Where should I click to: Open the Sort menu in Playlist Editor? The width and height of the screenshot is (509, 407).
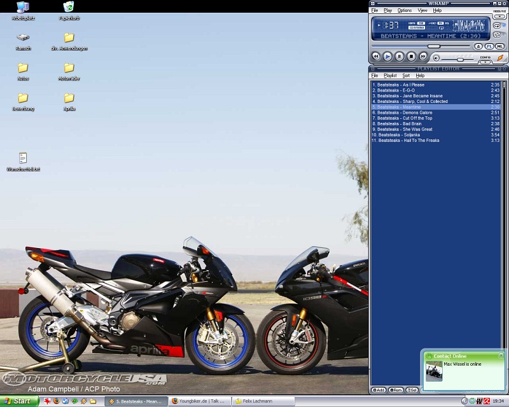pyautogui.click(x=406, y=76)
